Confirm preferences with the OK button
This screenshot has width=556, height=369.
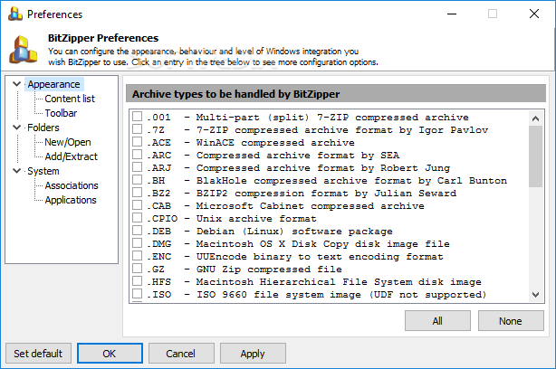coord(110,354)
